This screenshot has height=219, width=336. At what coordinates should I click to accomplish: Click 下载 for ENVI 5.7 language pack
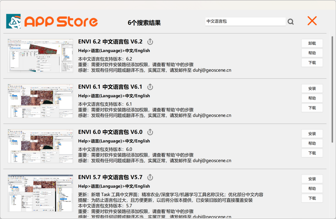pos(312,198)
